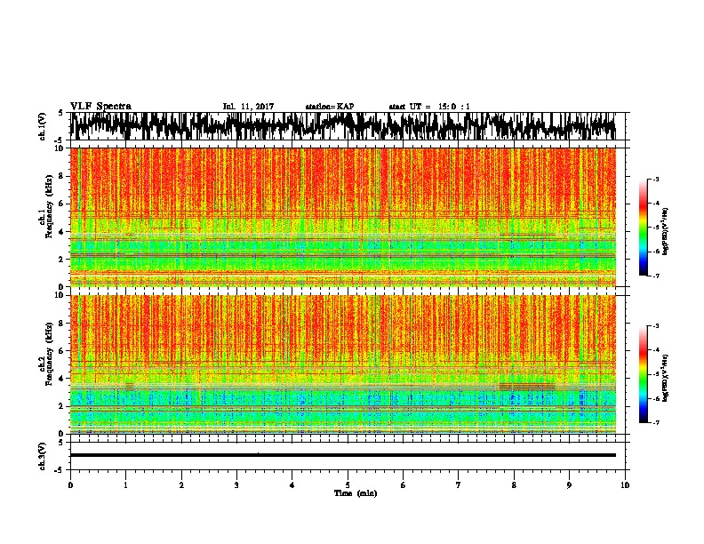Click the ch.1 colorbar "log(PSD)" unit label

coord(666,232)
